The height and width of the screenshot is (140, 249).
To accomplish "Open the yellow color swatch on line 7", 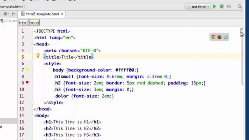I will 27,69.
